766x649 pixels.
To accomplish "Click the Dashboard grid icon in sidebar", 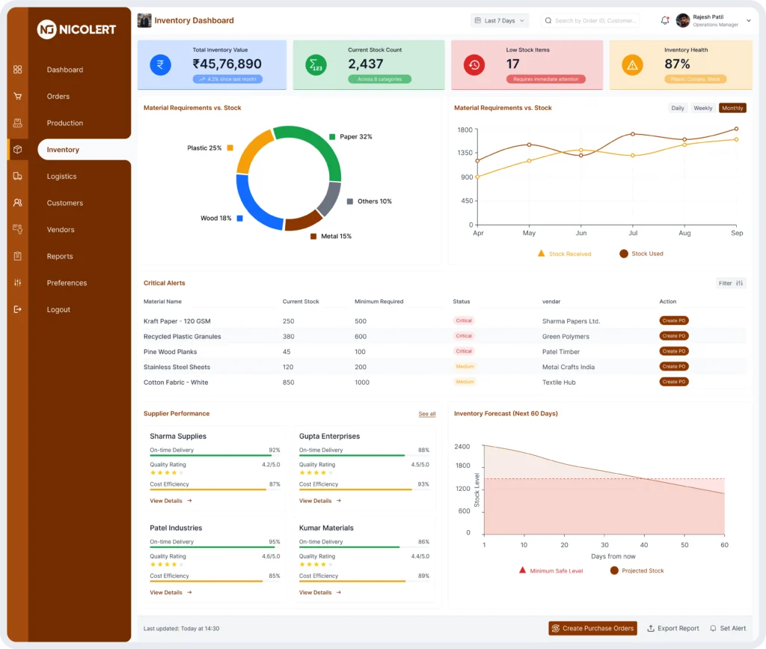I will [x=18, y=70].
